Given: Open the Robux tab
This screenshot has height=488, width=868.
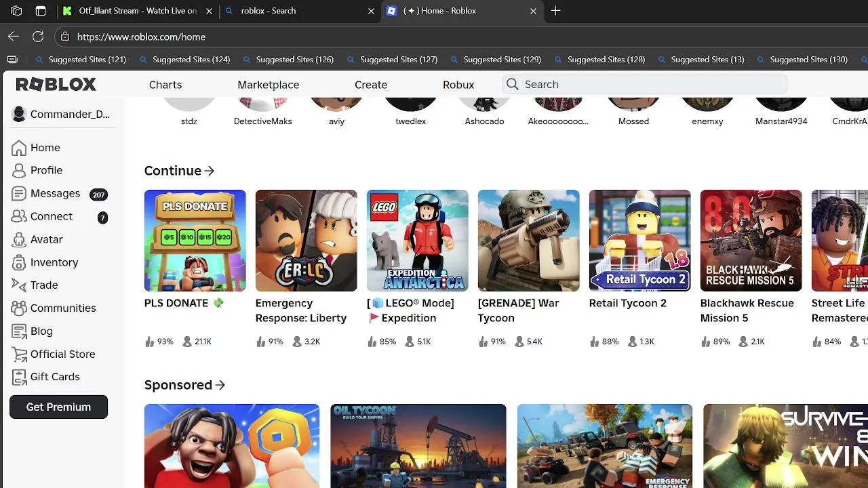Looking at the screenshot, I should pyautogui.click(x=458, y=85).
